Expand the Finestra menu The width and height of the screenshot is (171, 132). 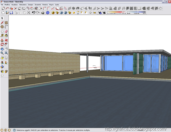46,5
